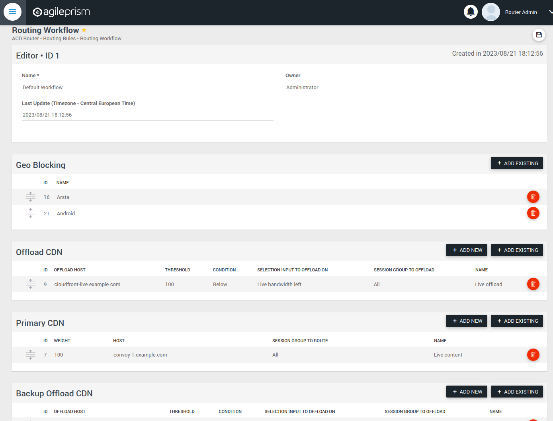Grab the reorder handle for the Arsta rule
The height and width of the screenshot is (421, 553).
(30, 197)
